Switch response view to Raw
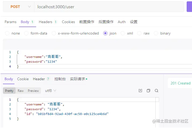Viewport: 192px width, 128px height. pos(21,91)
